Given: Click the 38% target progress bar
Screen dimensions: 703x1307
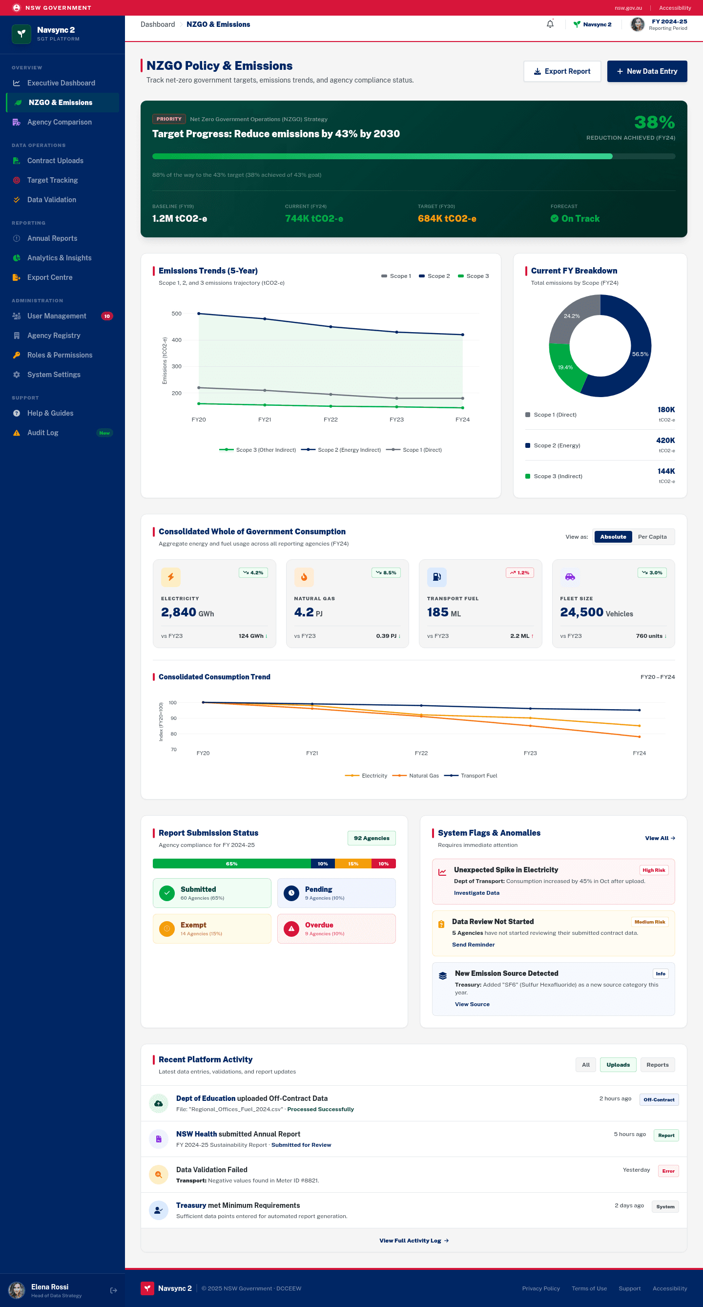Looking at the screenshot, I should 414,156.
